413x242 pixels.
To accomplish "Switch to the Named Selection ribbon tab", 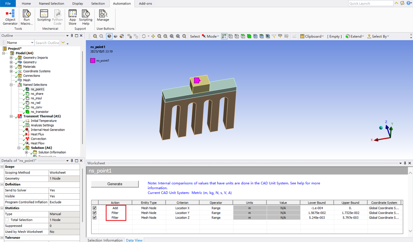I will [x=51, y=4].
